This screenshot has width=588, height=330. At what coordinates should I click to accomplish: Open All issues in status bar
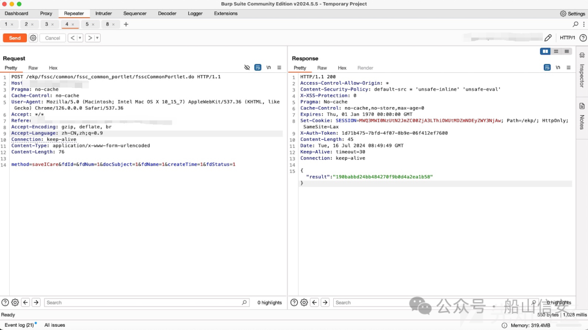[55, 325]
